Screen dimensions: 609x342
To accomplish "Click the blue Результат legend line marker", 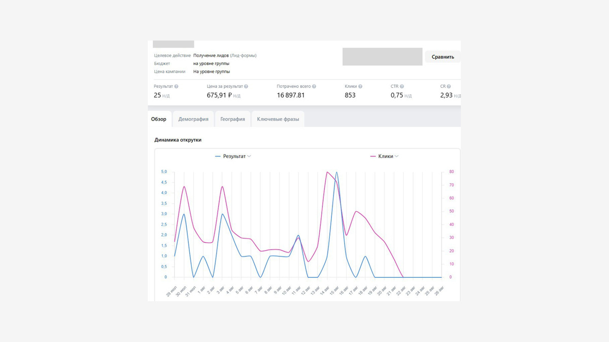I will 218,157.
